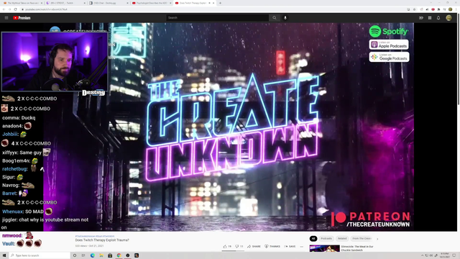Viewport: 460px width, 259px height.
Task: Bookmark this page with star icon
Action: pos(414,9)
